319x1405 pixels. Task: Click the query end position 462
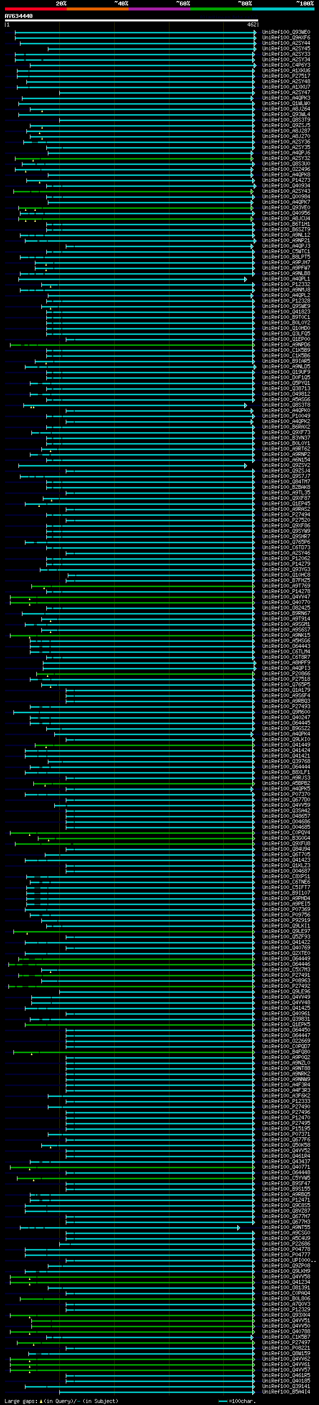[x=252, y=24]
